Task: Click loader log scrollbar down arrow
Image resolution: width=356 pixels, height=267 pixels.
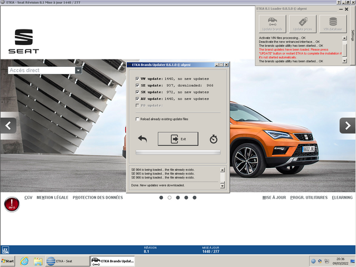Action: click(344, 61)
